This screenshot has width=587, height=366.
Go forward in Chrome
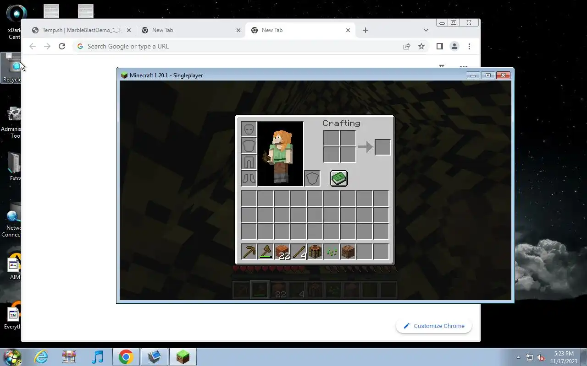pos(47,46)
